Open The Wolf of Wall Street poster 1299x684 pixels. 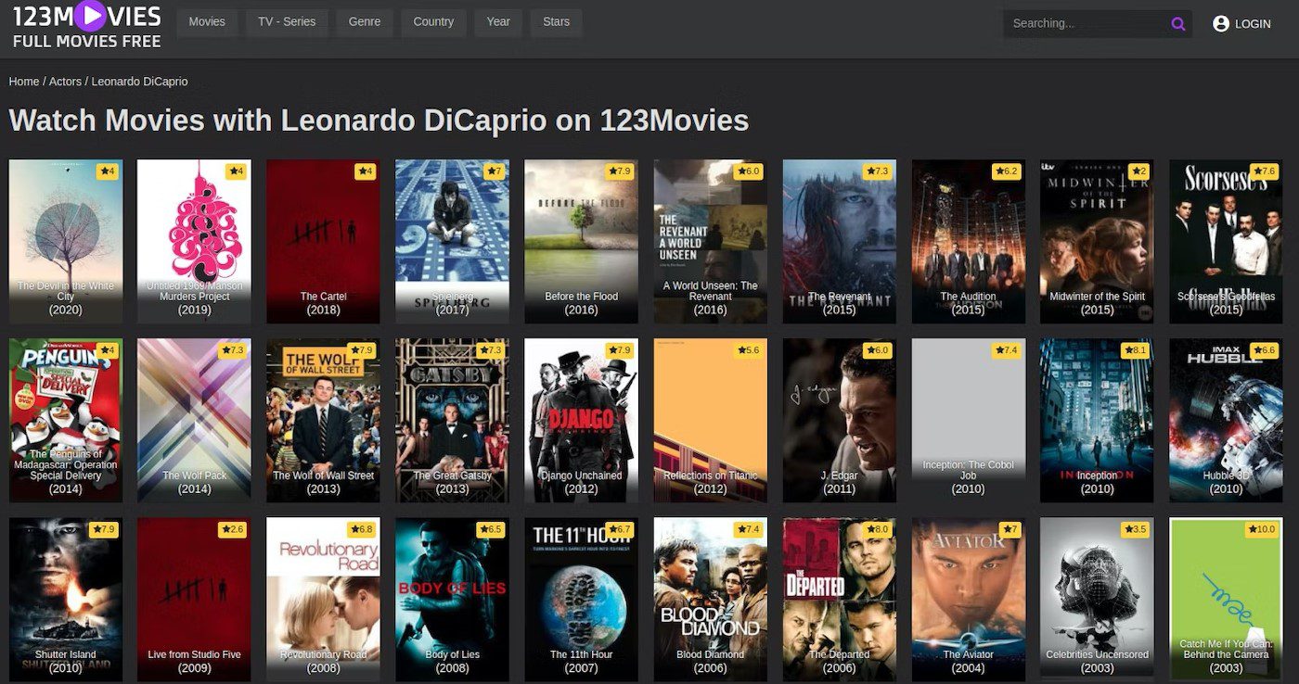(x=323, y=420)
